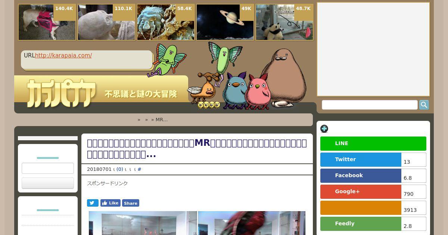Share the article via LINE
Image resolution: width=448 pixels, height=235 pixels.
pos(373,144)
